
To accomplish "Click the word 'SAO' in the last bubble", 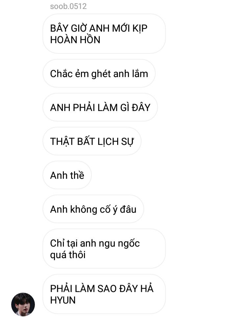I will (107, 288).
